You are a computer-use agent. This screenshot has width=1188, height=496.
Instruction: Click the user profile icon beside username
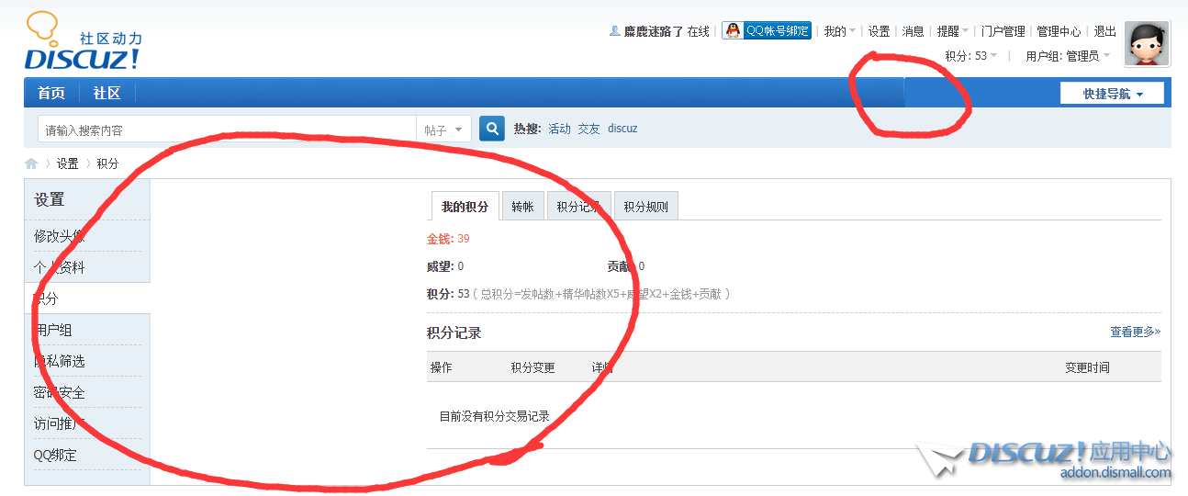point(615,31)
